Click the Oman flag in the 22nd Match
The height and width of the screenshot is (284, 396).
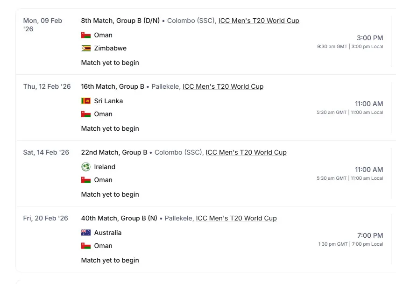86,180
